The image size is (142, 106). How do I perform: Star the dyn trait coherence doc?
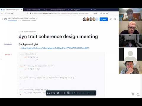point(37,18)
